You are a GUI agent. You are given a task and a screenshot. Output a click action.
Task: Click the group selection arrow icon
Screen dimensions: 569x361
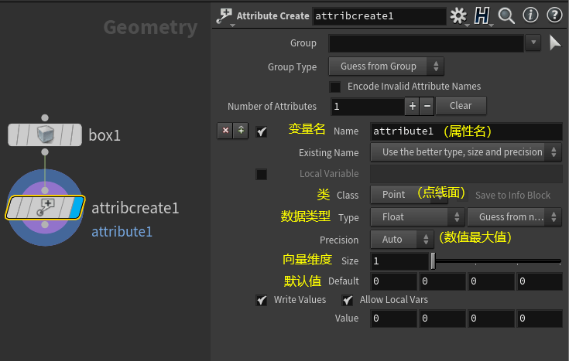[554, 43]
